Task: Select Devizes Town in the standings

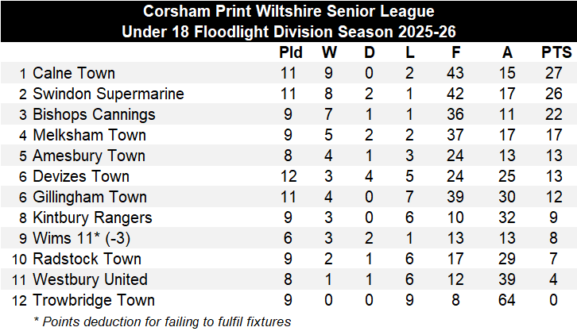Action: 80,176
